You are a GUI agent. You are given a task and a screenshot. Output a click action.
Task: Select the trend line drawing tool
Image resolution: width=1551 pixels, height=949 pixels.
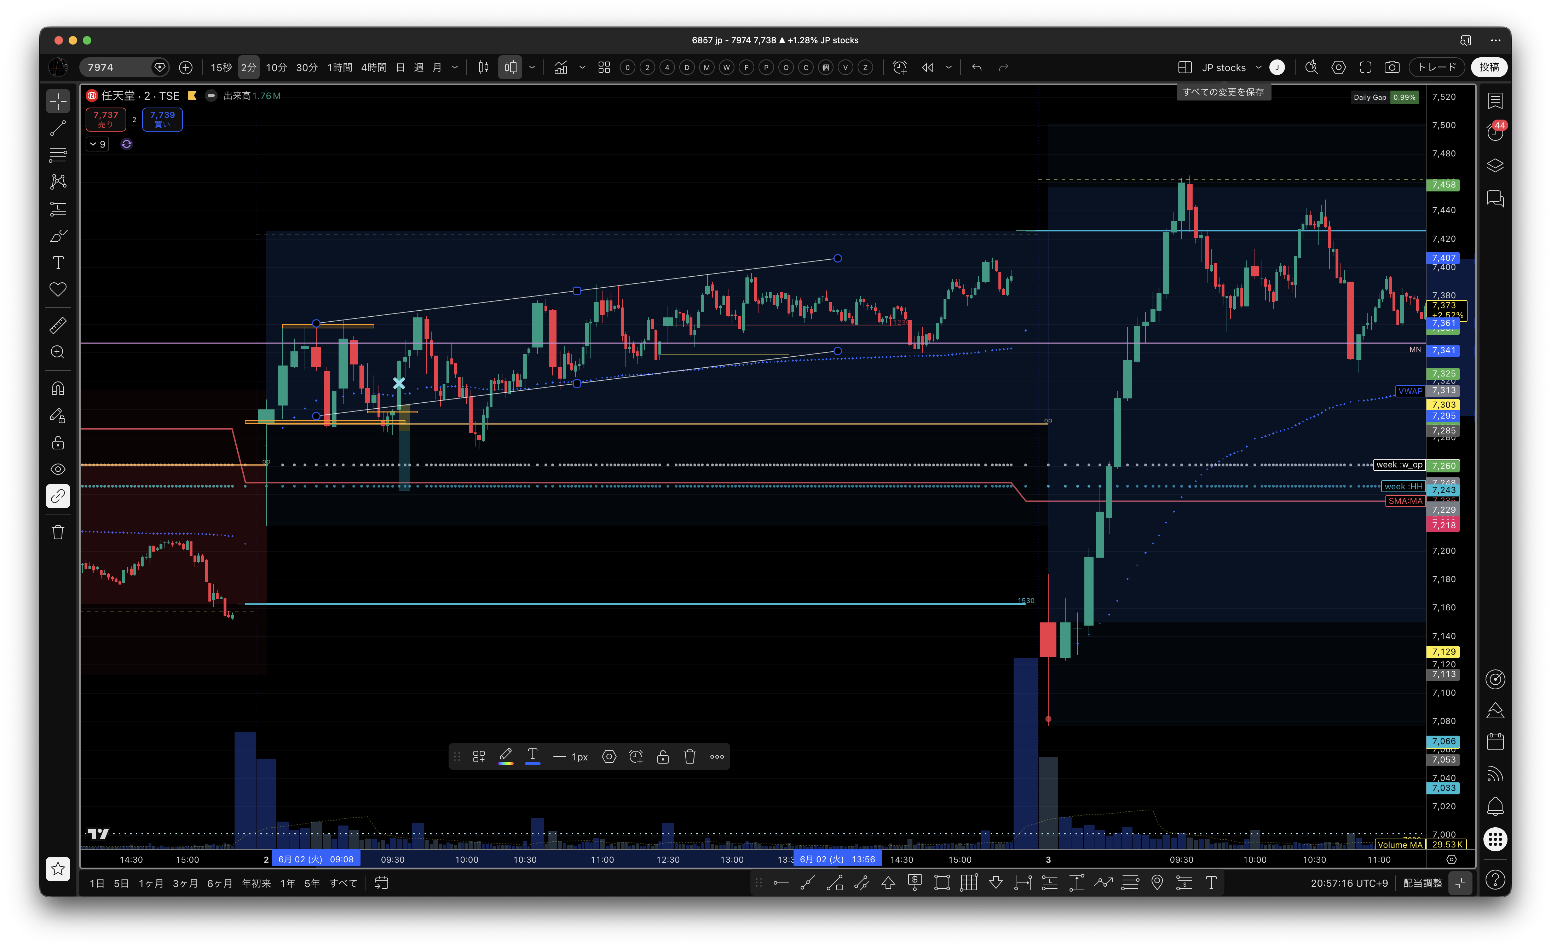click(x=58, y=128)
